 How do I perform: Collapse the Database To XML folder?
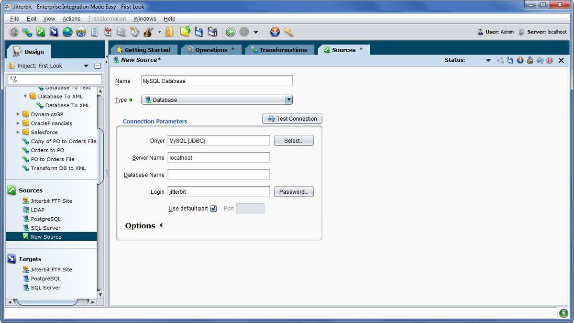25,96
